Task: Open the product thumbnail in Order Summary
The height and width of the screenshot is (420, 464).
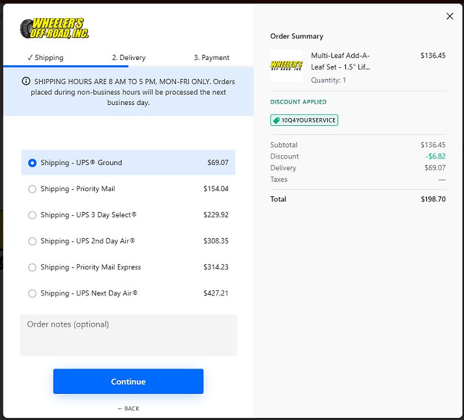Action: 287,65
